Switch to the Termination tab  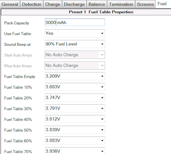tap(121, 4)
